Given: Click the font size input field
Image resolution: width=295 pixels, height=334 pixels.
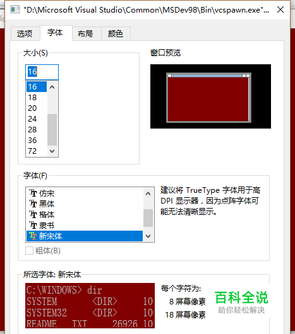Looking at the screenshot, I should (42, 72).
